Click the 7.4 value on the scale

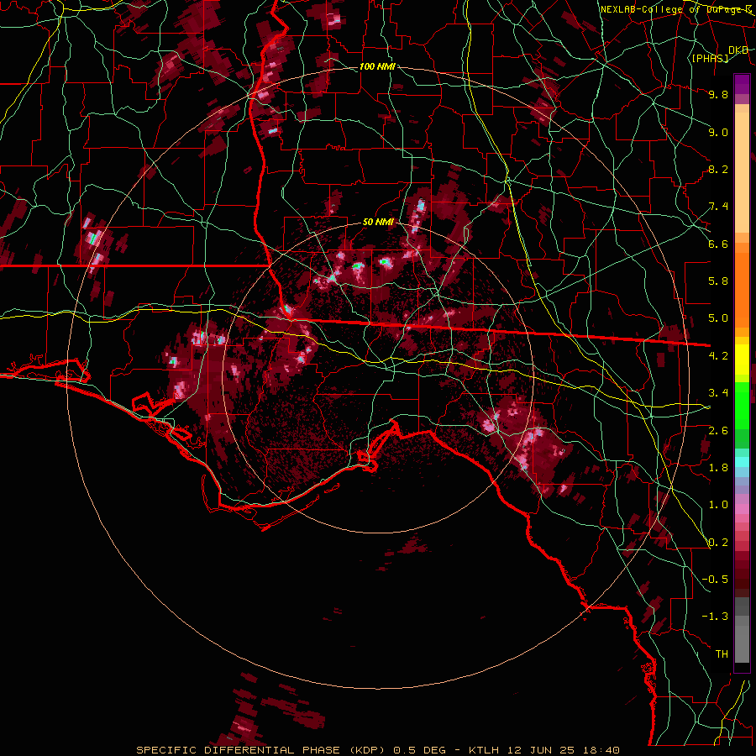point(718,207)
